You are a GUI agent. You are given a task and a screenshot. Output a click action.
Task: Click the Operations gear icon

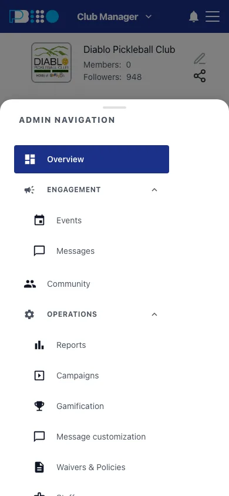click(x=29, y=314)
